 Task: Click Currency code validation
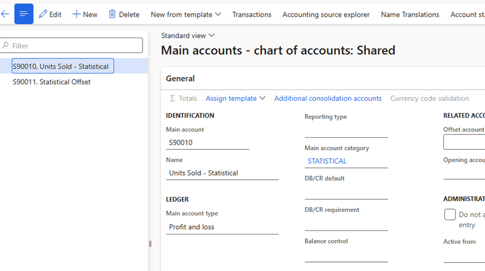pos(430,98)
